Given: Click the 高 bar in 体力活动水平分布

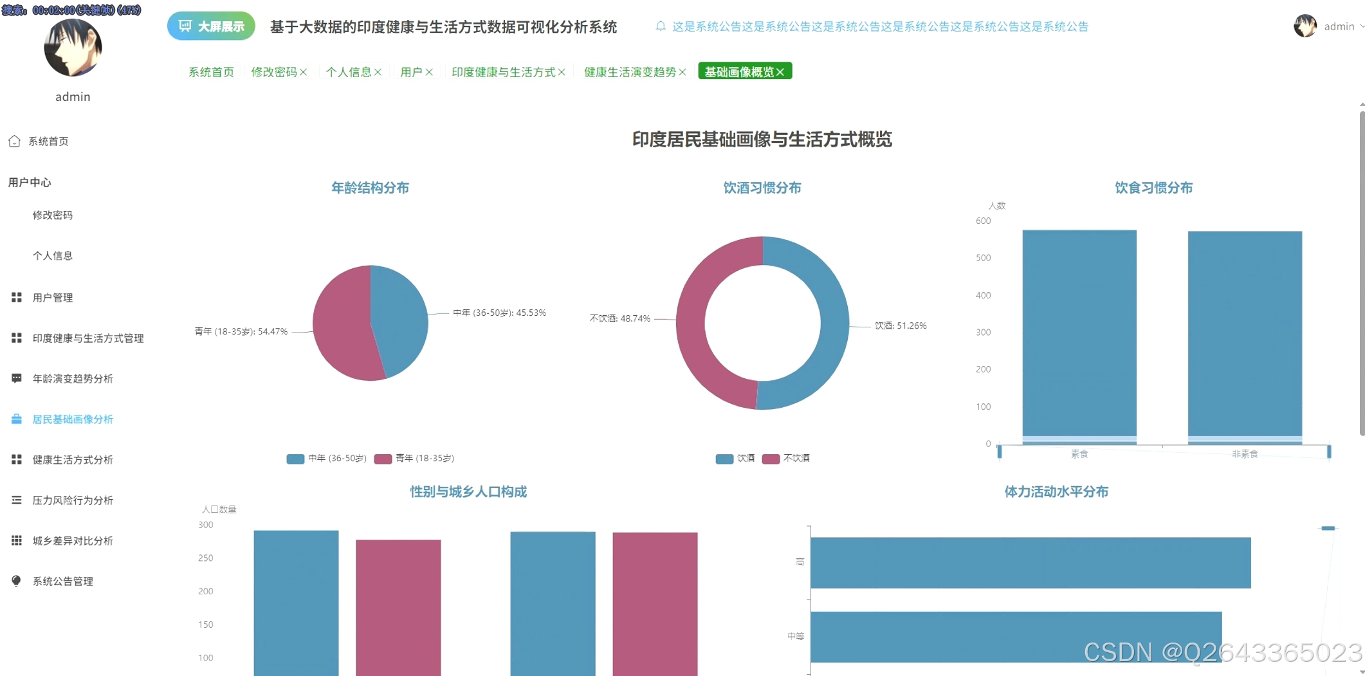Looking at the screenshot, I should pos(1031,563).
